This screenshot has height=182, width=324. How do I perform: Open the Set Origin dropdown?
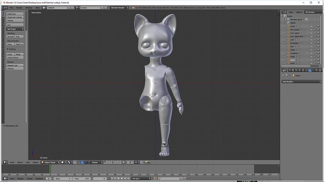(15, 29)
